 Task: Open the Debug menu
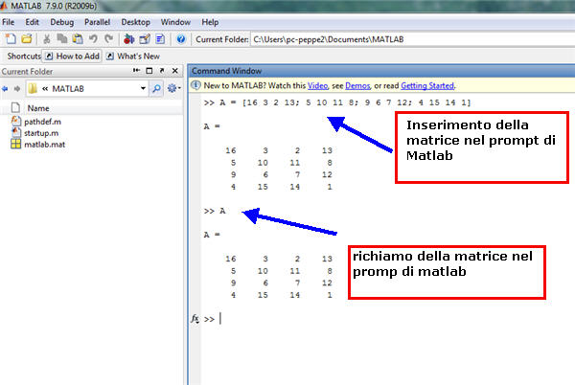pos(61,22)
